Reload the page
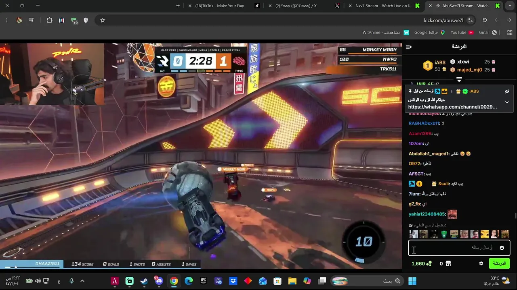The image size is (517, 290). pyautogui.click(x=485, y=20)
